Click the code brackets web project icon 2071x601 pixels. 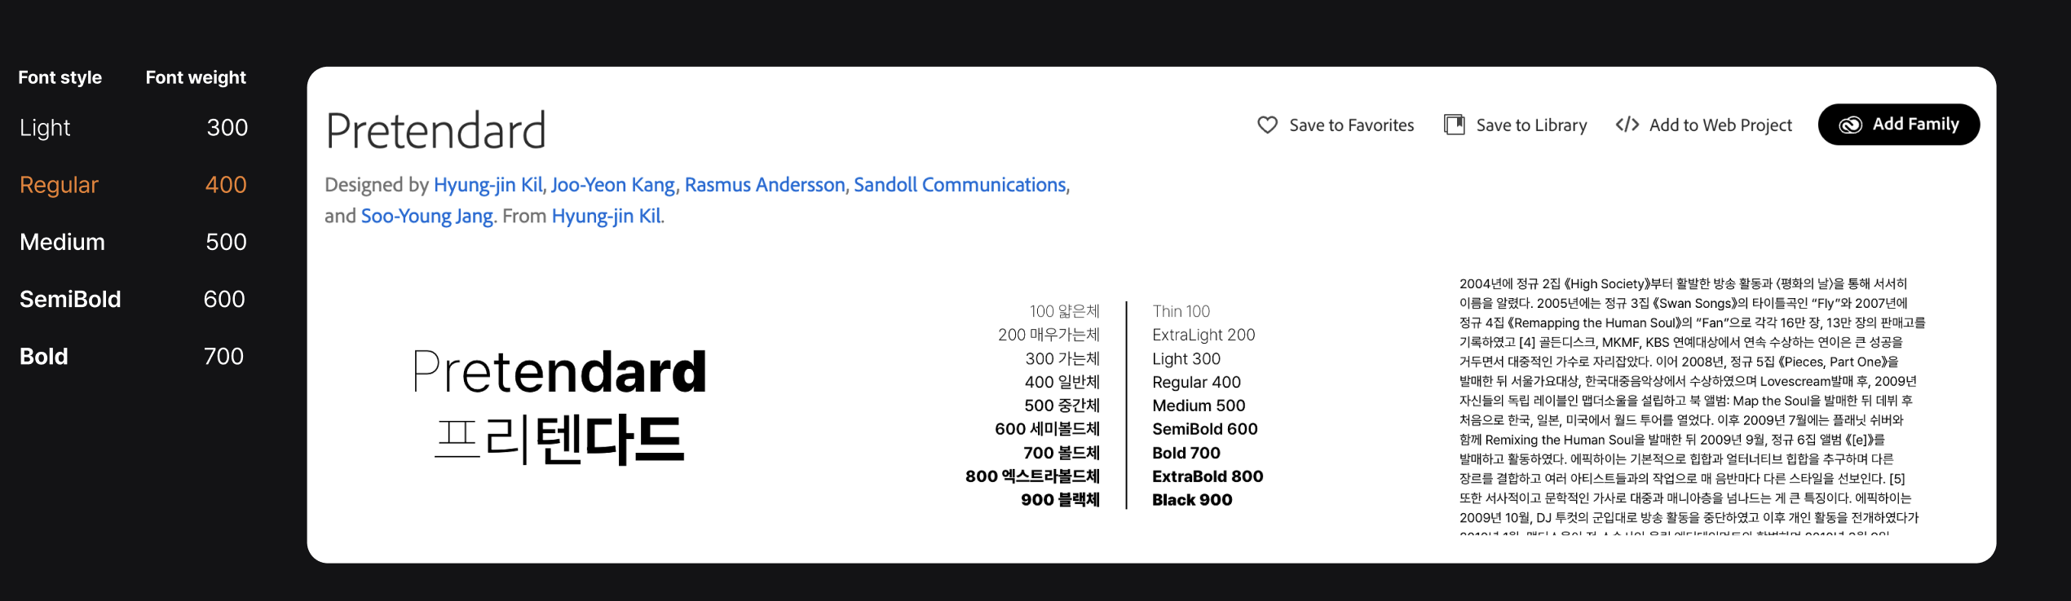1627,125
